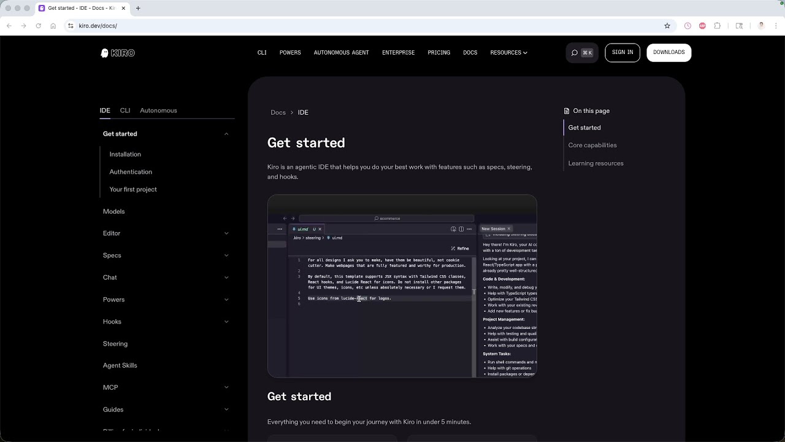Image resolution: width=785 pixels, height=442 pixels.
Task: Click the Guides sidebar label
Action: pyautogui.click(x=113, y=409)
